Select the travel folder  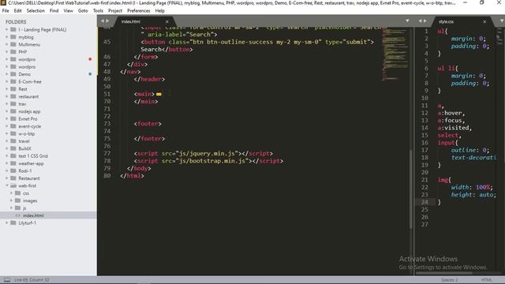[24, 141]
